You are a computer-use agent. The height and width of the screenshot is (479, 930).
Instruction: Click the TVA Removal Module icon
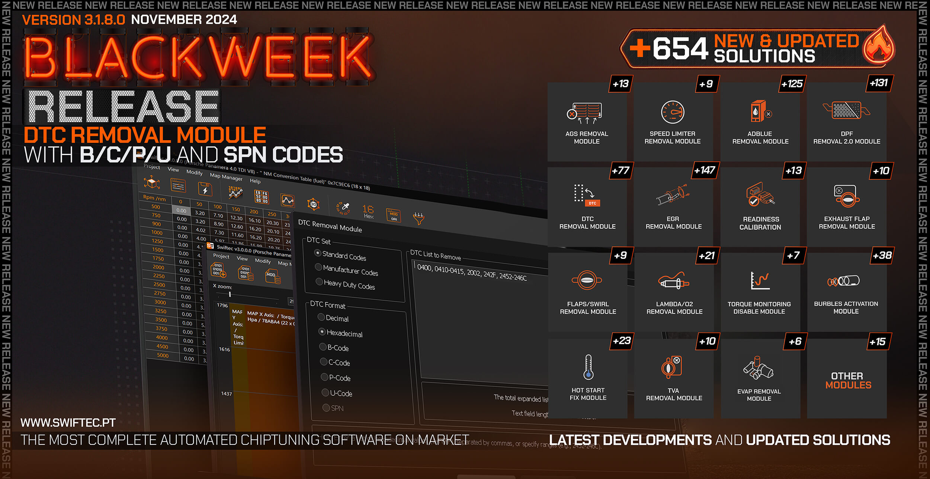click(x=671, y=367)
